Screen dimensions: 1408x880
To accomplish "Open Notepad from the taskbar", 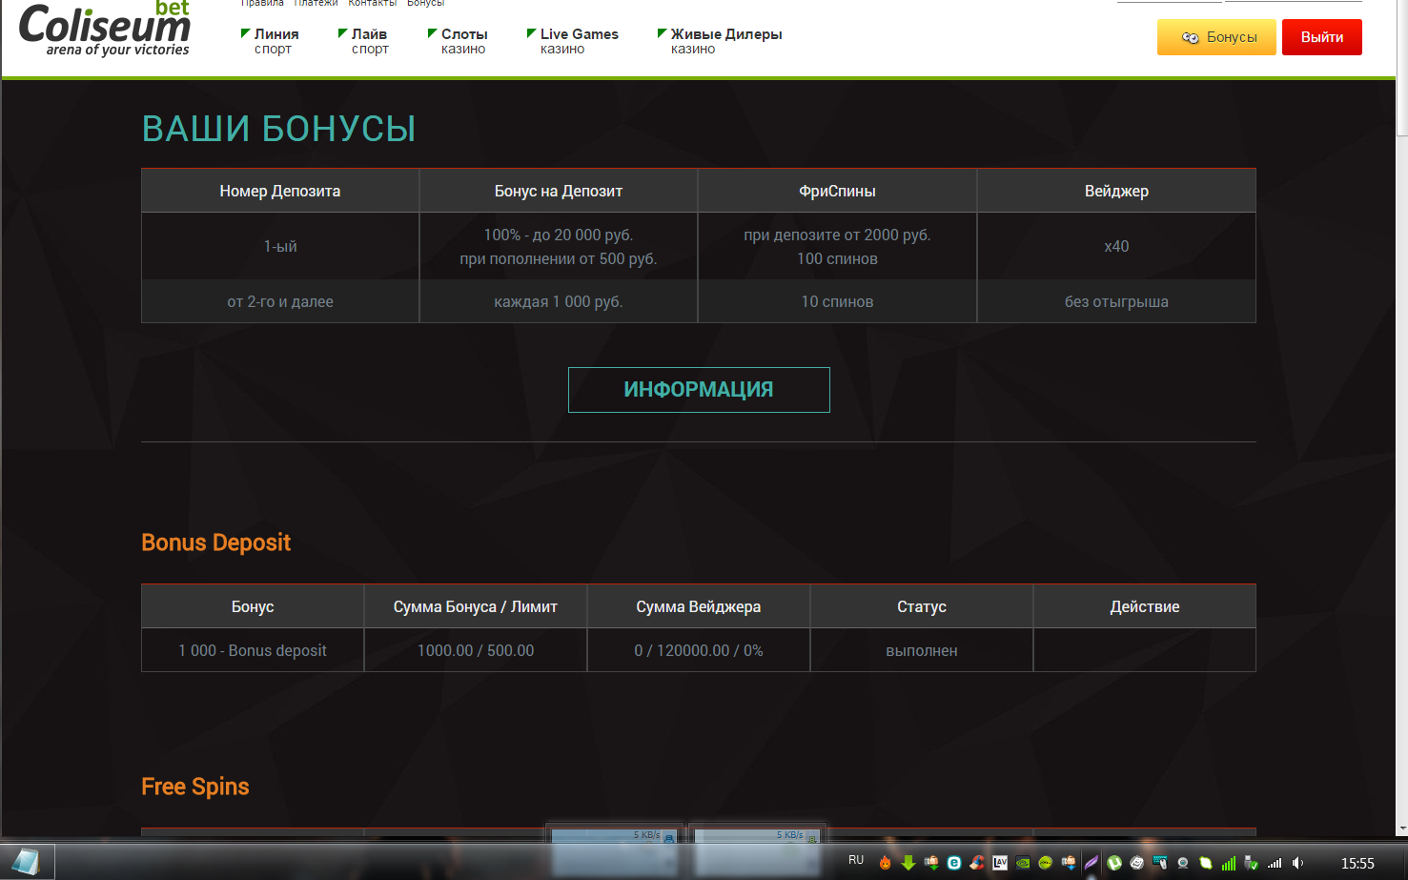I will coord(26,862).
